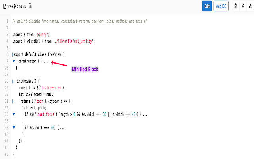Select line number 28

click(x=6, y=81)
